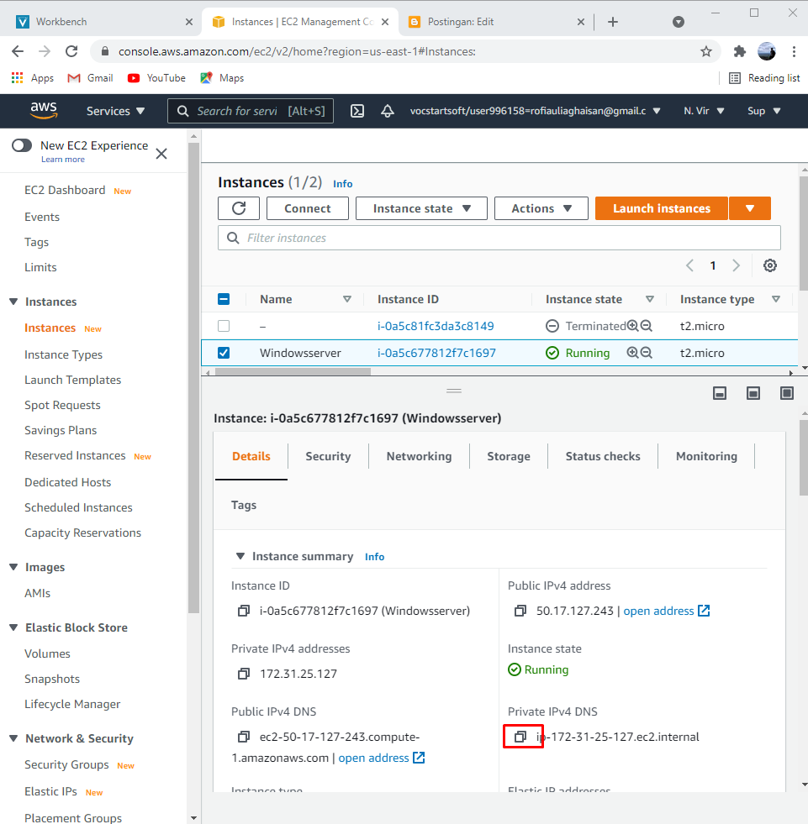Open the notifications bell
808x824 pixels.
click(x=388, y=111)
